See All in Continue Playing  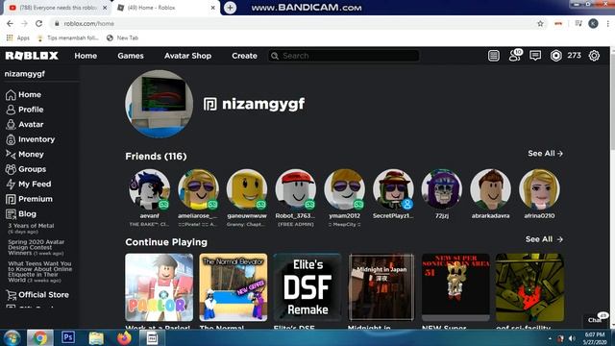[544, 239]
